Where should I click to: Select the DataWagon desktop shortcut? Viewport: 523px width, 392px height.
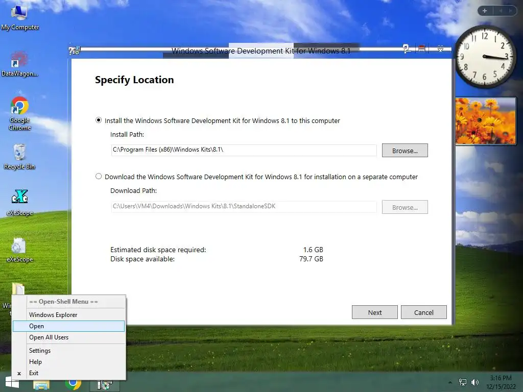coord(19,64)
